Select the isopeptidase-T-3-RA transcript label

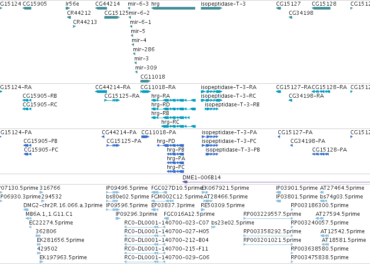pyautogui.click(x=229, y=87)
